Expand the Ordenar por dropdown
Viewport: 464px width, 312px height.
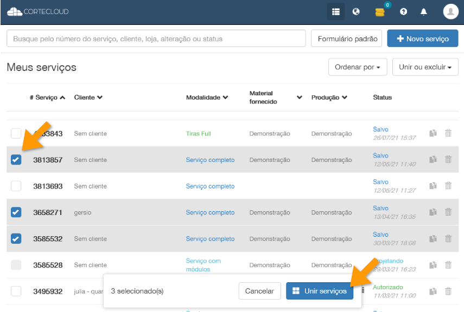pos(357,67)
